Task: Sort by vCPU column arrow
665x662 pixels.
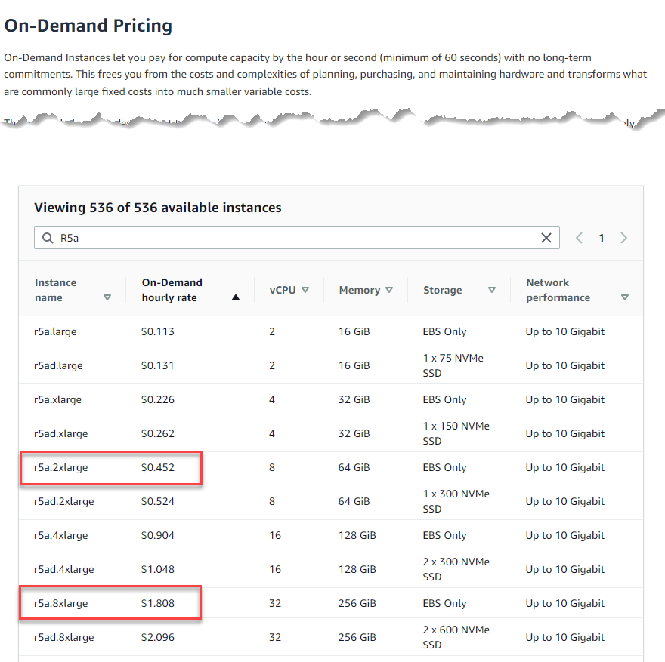Action: coord(305,290)
